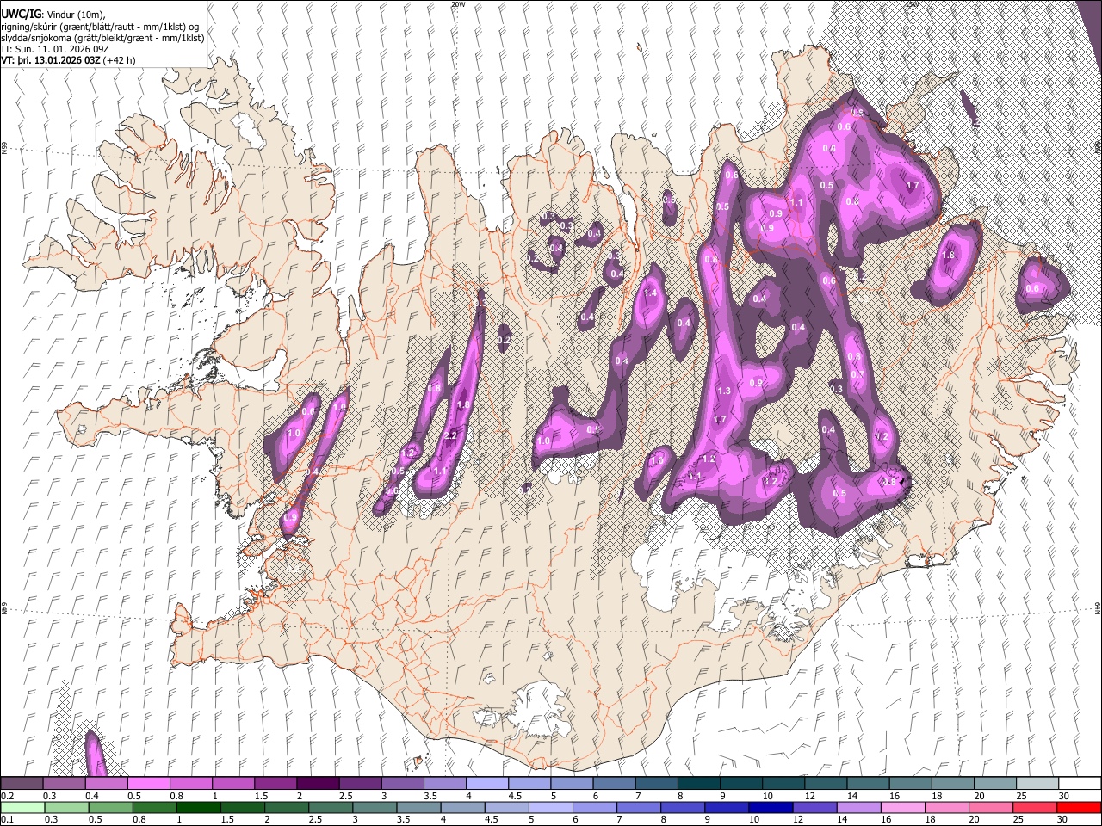1102x826 pixels.
Task: Pick violet rain swatch between 14 and 16
Action: pos(857,807)
